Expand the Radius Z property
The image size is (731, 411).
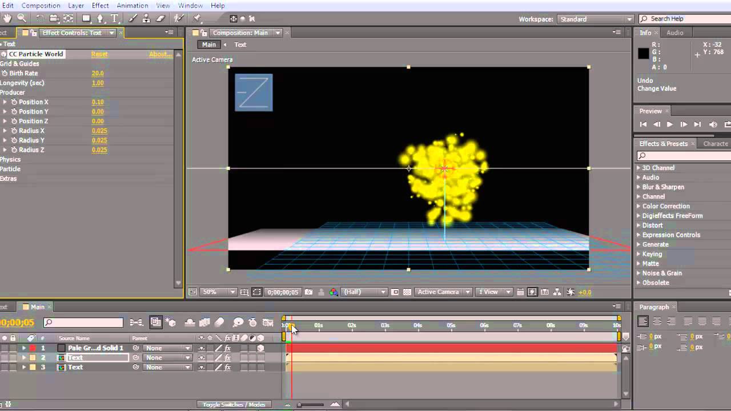pos(5,150)
